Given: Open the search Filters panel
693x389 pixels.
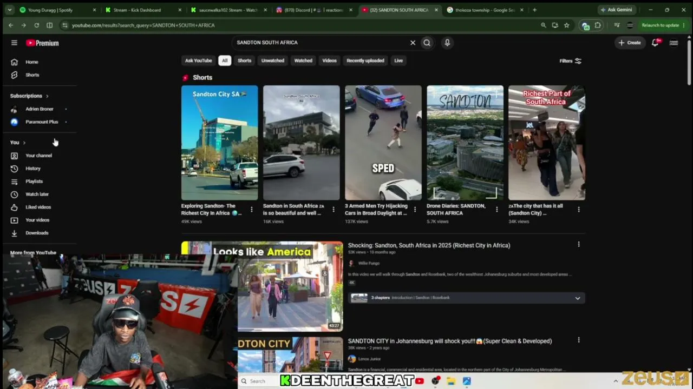Looking at the screenshot, I should coord(571,61).
